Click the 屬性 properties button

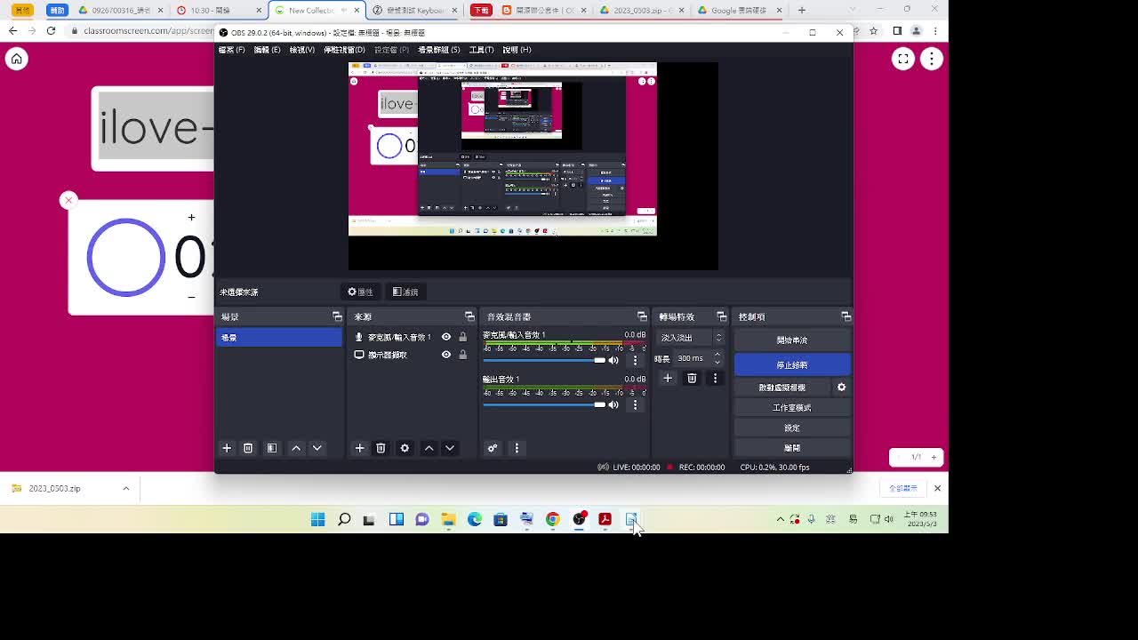pyautogui.click(x=360, y=292)
